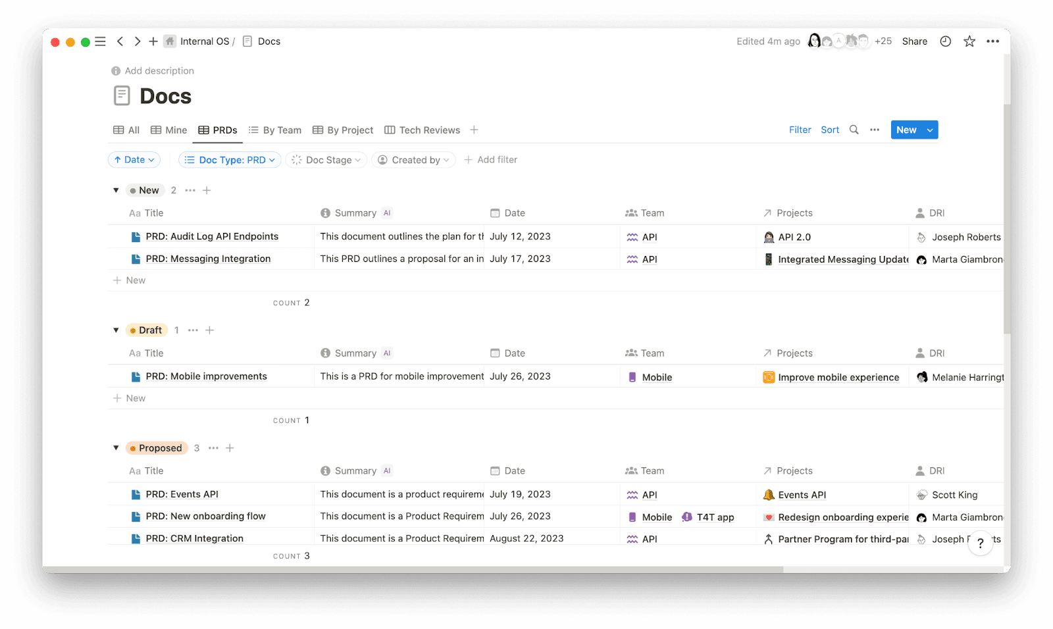Click the home icon beside Internal OS
Screen dimensions: 1053x629
pos(169,41)
